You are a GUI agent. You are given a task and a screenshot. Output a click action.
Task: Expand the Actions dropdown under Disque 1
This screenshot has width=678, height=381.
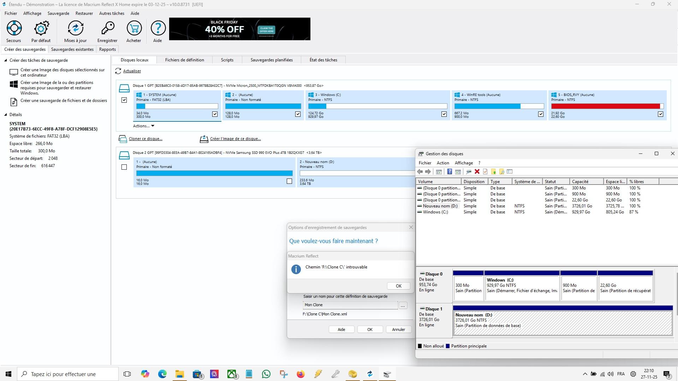pyautogui.click(x=143, y=126)
